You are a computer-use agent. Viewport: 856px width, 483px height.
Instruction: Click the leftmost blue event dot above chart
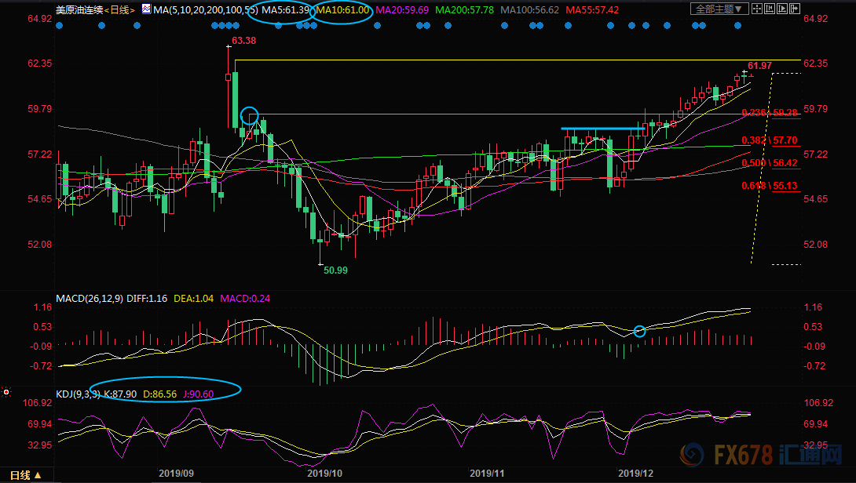pyautogui.click(x=60, y=25)
